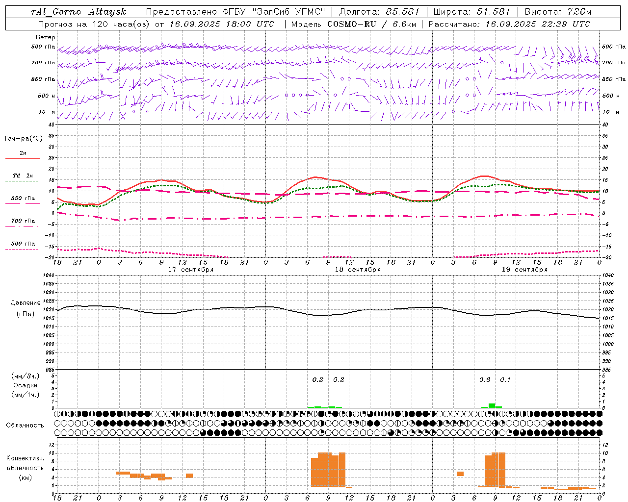Click the date label 17 сентября
Viewport: 628px width, 502px height.
pos(191,270)
